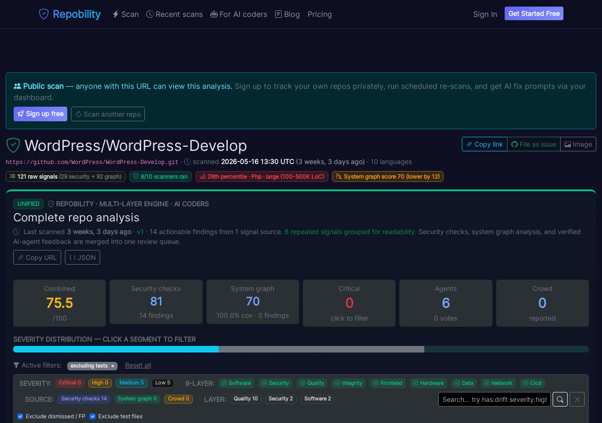This screenshot has height=423, width=602.
Task: Toggle Data 9-layer chip
Action: (464, 383)
